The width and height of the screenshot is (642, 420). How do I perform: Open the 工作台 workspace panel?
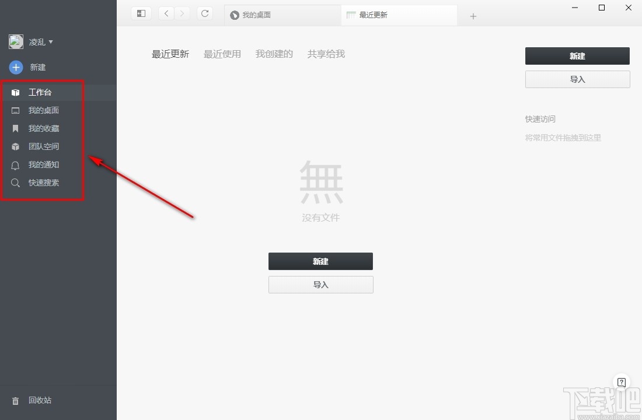tap(40, 92)
